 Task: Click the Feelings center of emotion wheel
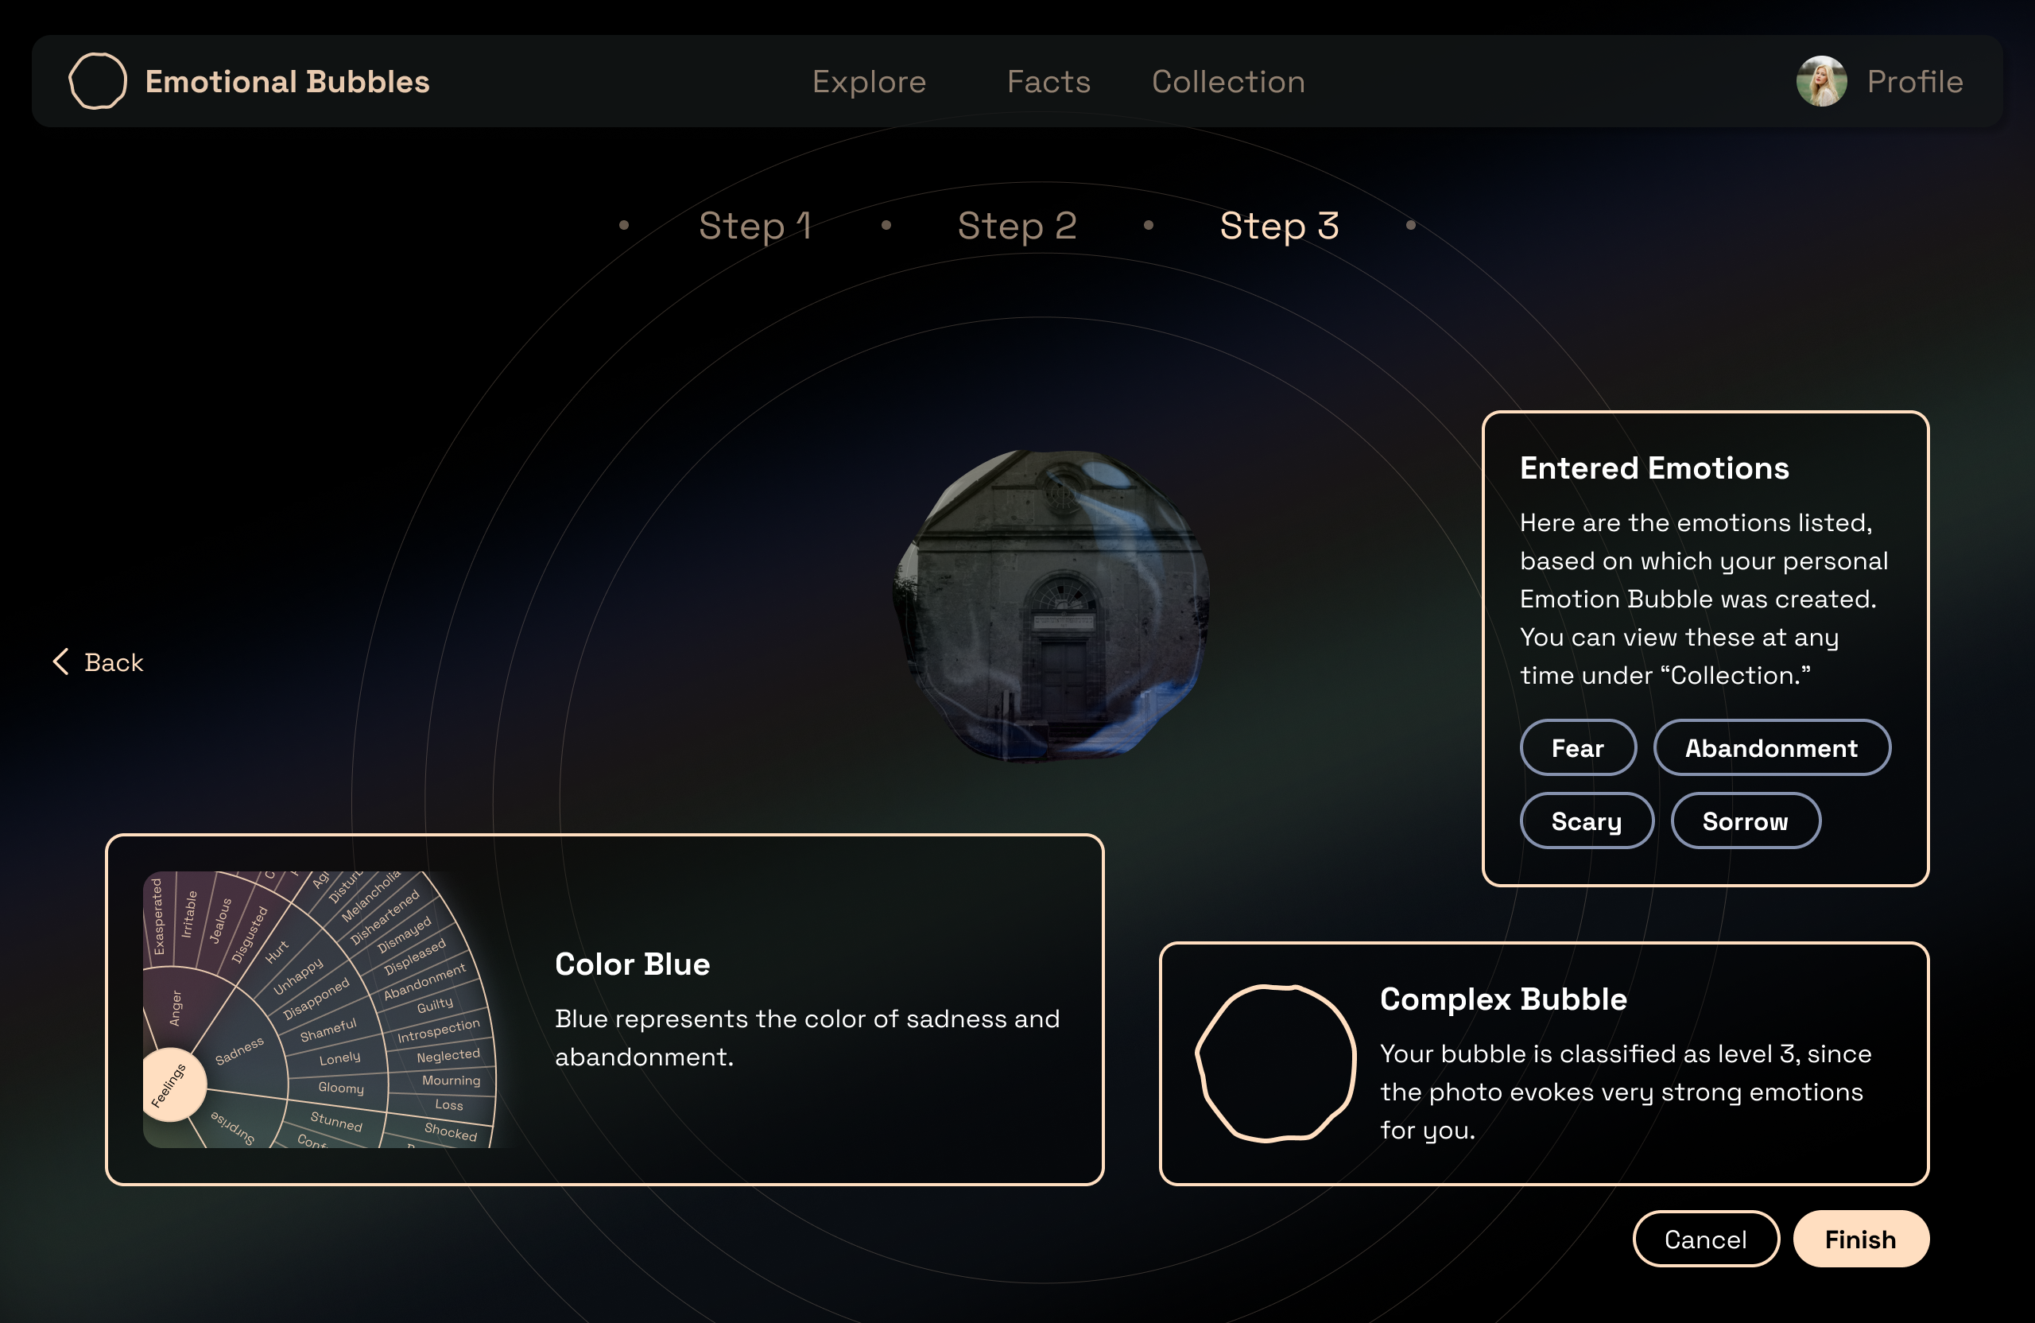(171, 1084)
